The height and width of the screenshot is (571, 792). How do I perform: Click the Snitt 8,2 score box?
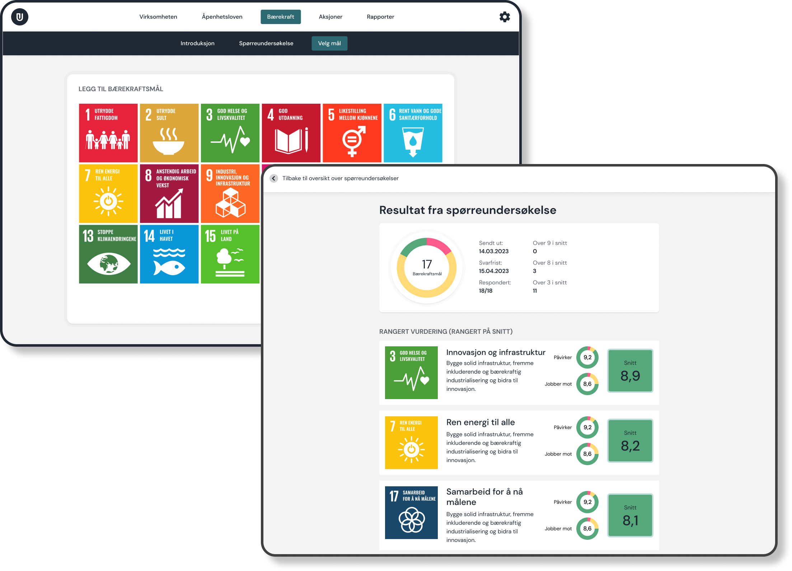[630, 441]
